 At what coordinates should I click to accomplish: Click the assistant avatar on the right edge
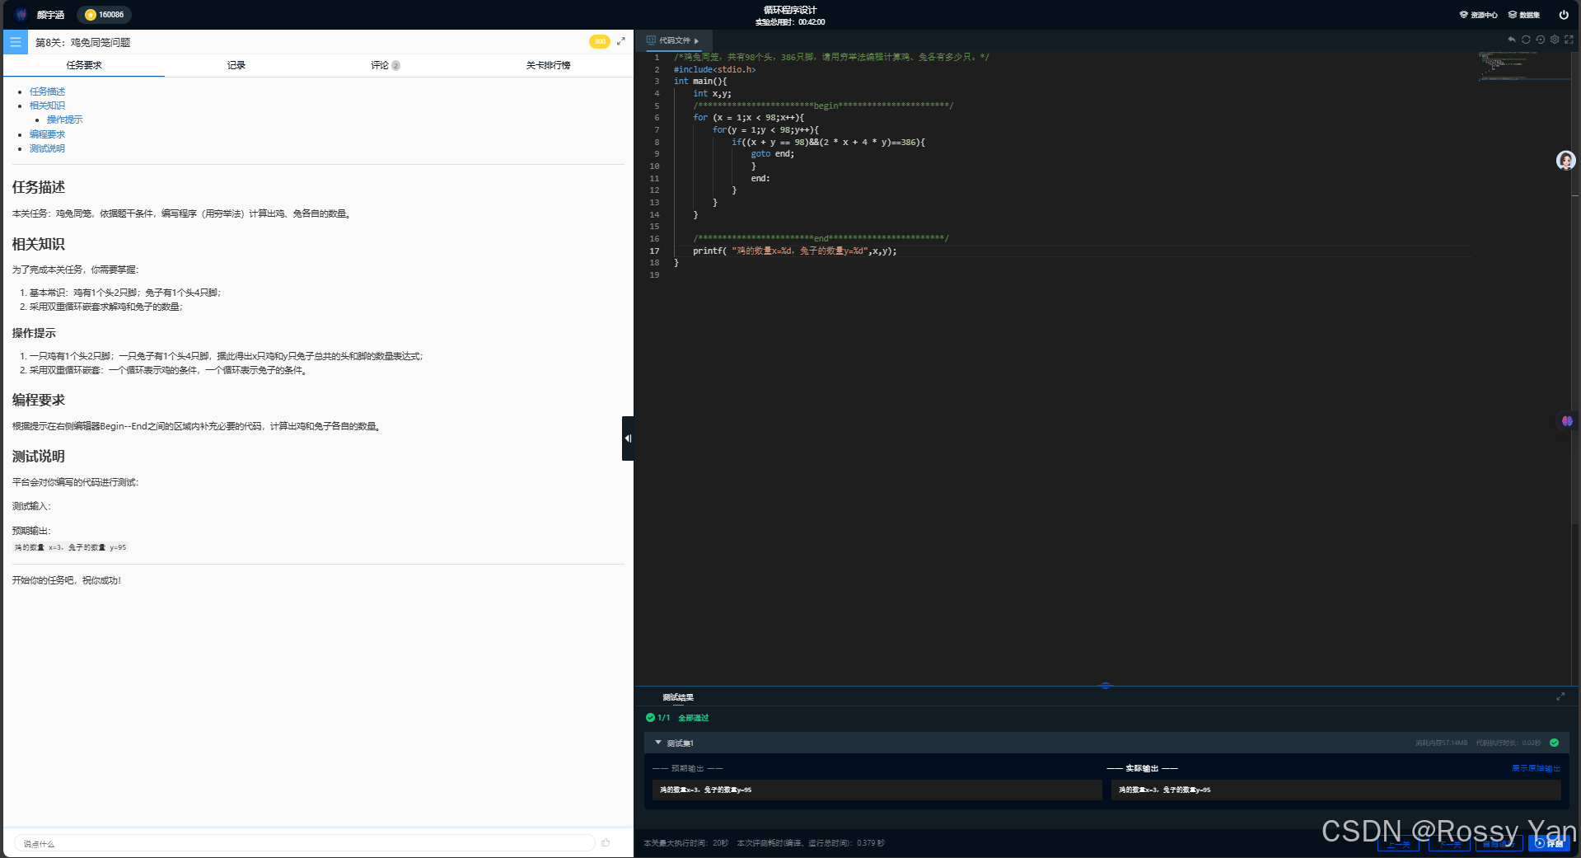[1565, 161]
